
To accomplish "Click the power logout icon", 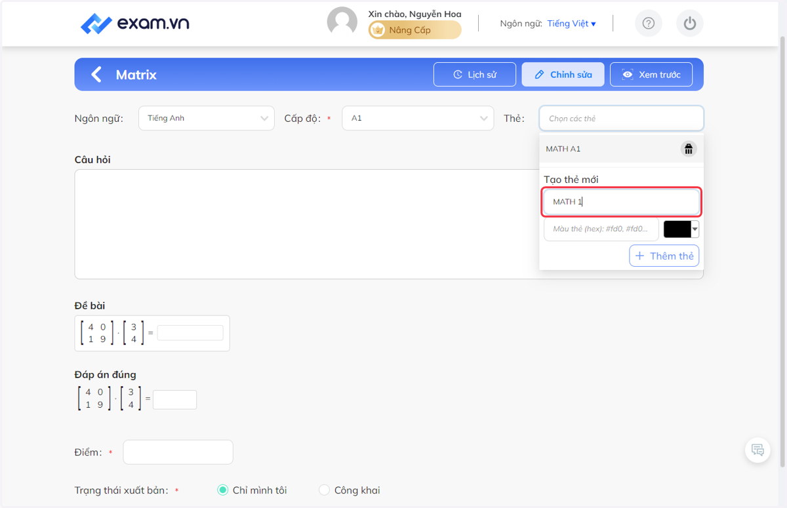I will 689,24.
